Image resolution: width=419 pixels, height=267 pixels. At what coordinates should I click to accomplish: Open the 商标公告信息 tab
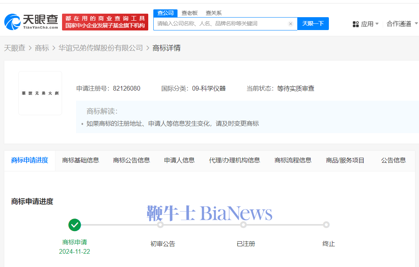[131, 160]
